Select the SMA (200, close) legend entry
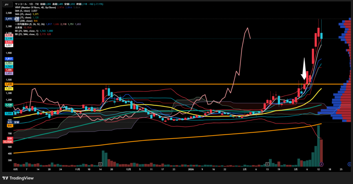353x184 pixels. coord(26,21)
